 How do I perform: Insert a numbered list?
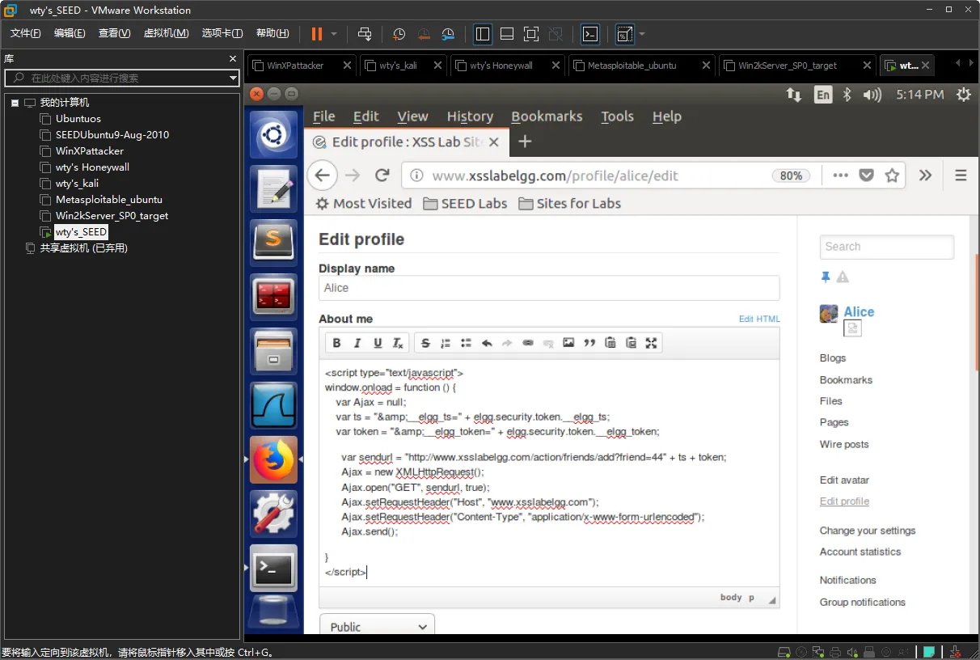click(446, 343)
